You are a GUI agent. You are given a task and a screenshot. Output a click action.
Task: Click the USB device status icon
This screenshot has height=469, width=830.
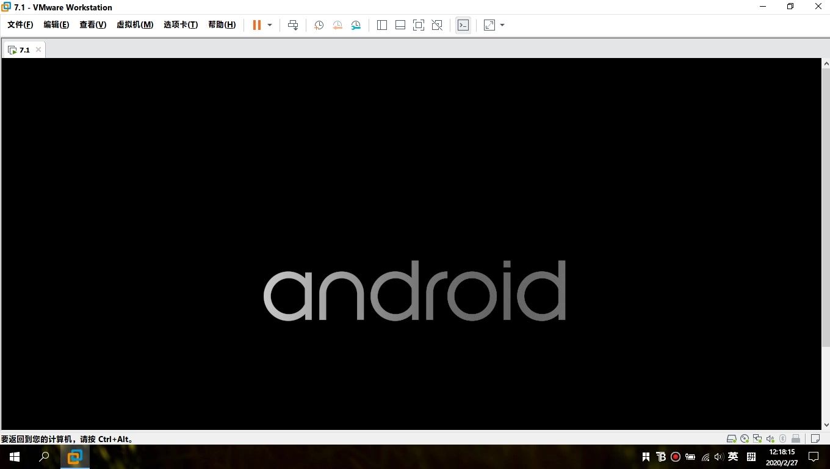point(796,438)
